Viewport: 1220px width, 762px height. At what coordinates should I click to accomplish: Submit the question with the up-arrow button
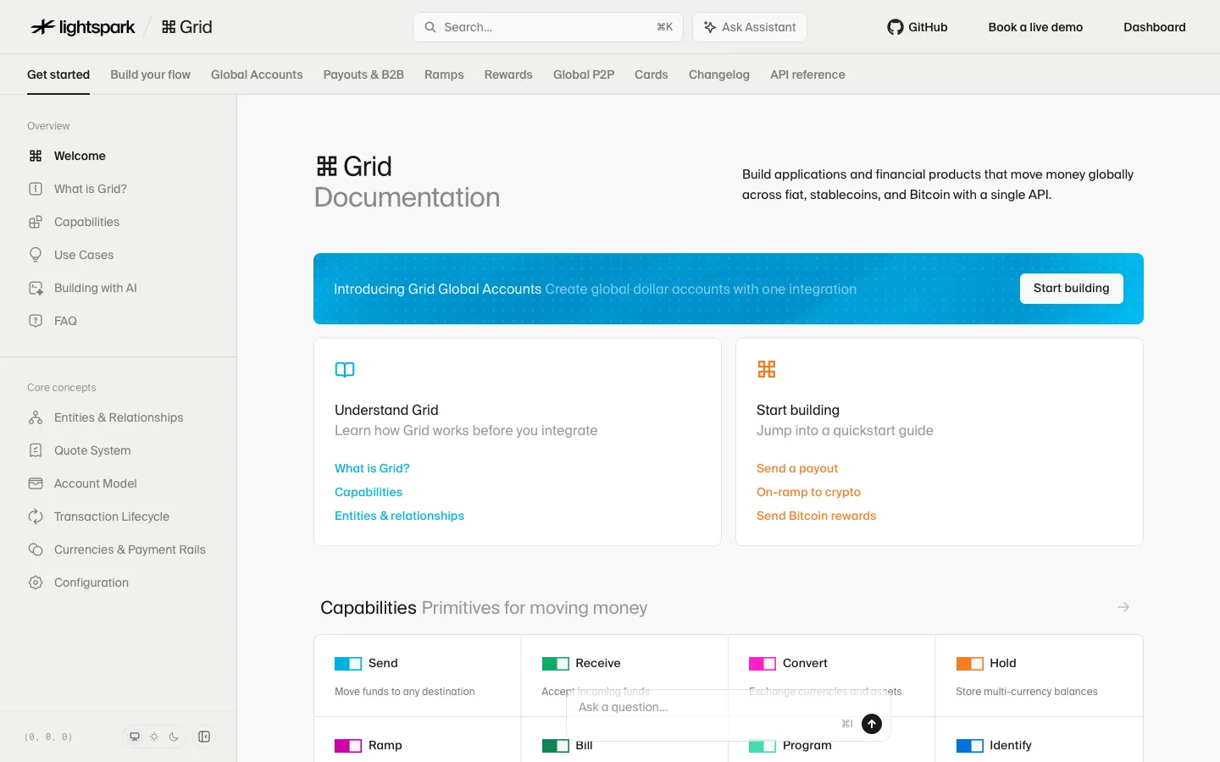tap(872, 724)
